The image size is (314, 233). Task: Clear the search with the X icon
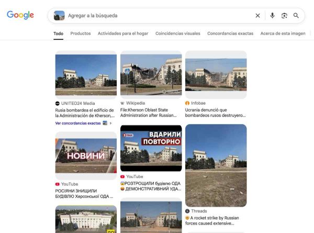click(x=257, y=15)
